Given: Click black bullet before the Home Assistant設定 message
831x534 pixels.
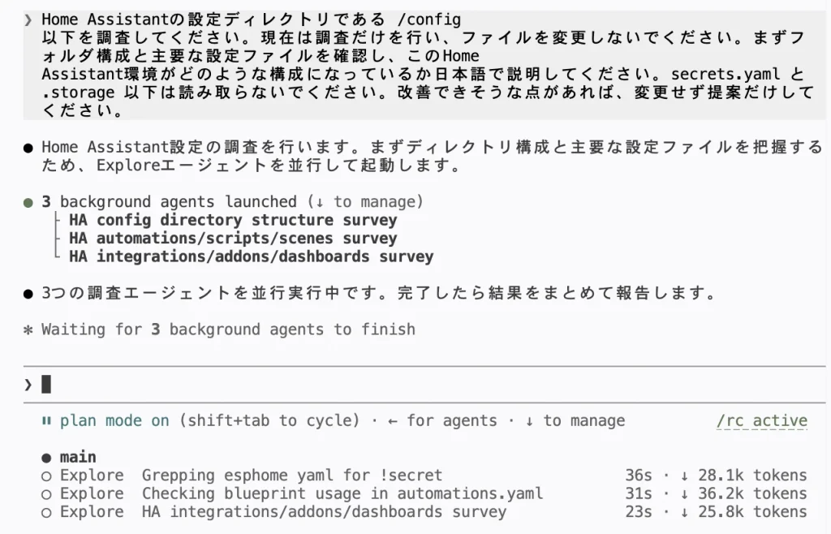Looking at the screenshot, I should pos(28,148).
